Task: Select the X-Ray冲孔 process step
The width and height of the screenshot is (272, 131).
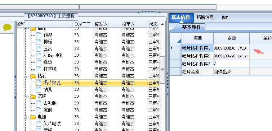Action: (x=53, y=56)
